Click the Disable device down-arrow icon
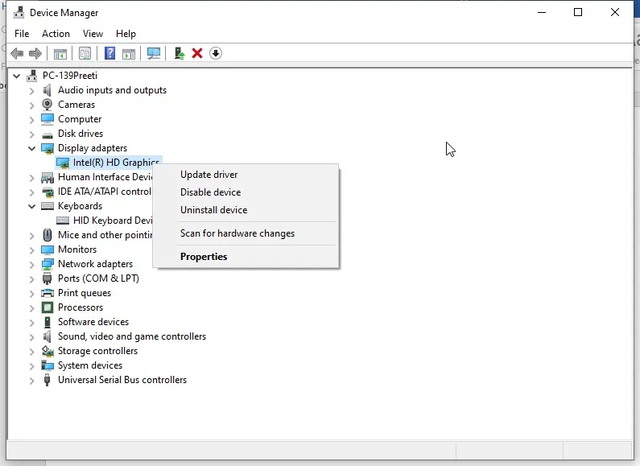This screenshot has width=640, height=466. (x=216, y=53)
